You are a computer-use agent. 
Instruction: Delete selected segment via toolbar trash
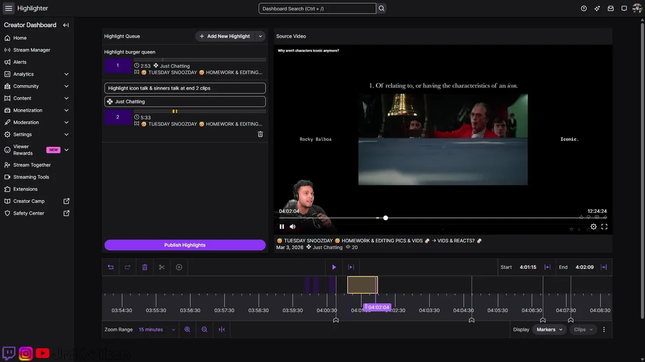click(x=145, y=267)
